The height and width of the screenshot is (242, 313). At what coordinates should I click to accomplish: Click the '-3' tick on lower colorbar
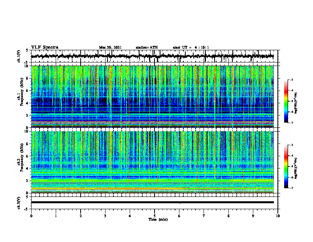click(291, 145)
